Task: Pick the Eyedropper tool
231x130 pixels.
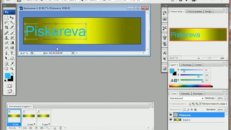Action: (x=12, y=64)
